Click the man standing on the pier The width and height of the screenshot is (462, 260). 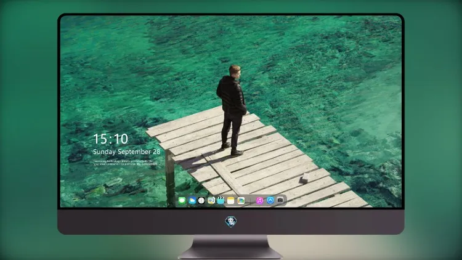pos(232,110)
